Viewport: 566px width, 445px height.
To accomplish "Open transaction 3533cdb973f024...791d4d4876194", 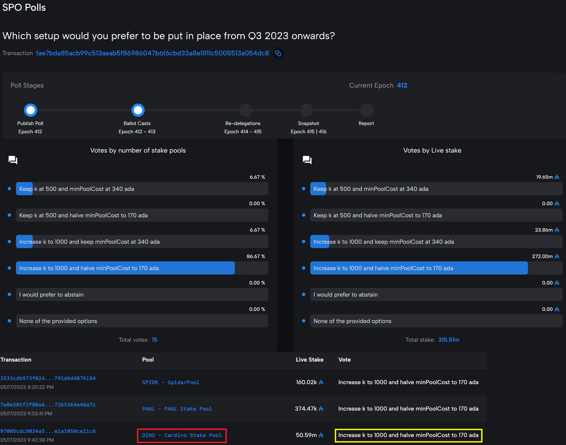I will point(48,379).
